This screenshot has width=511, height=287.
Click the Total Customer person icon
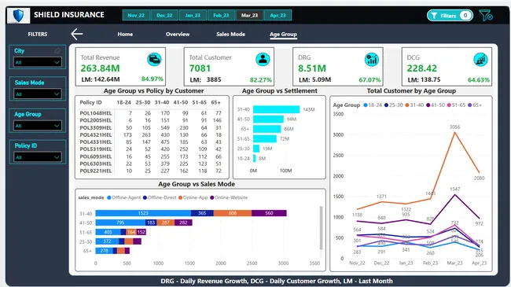(263, 59)
